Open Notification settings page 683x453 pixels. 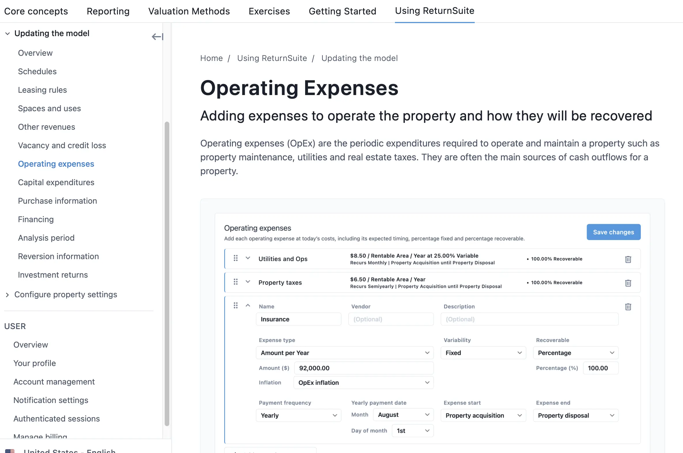click(51, 400)
